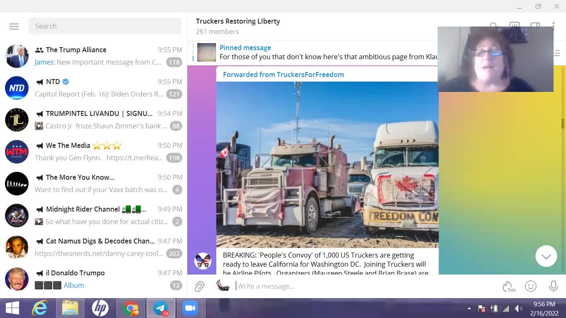
Task: Click the We The Media avatar
Action: (x=17, y=152)
